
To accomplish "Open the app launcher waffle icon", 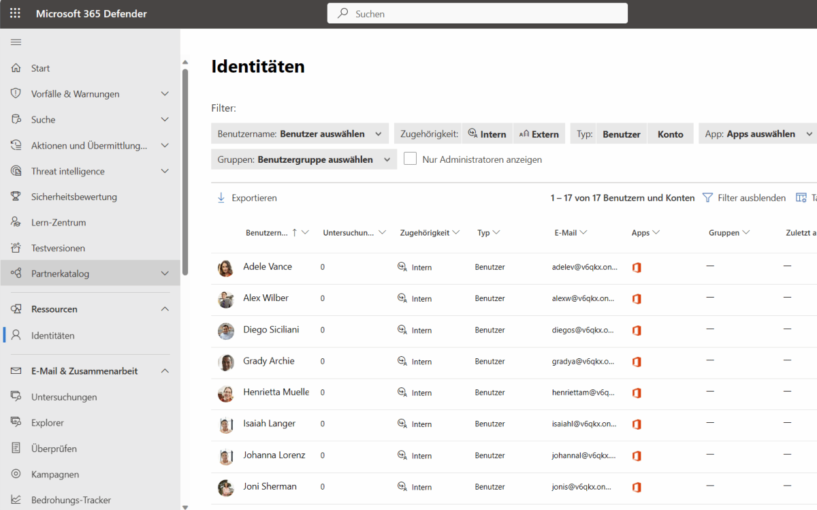I will [x=15, y=14].
